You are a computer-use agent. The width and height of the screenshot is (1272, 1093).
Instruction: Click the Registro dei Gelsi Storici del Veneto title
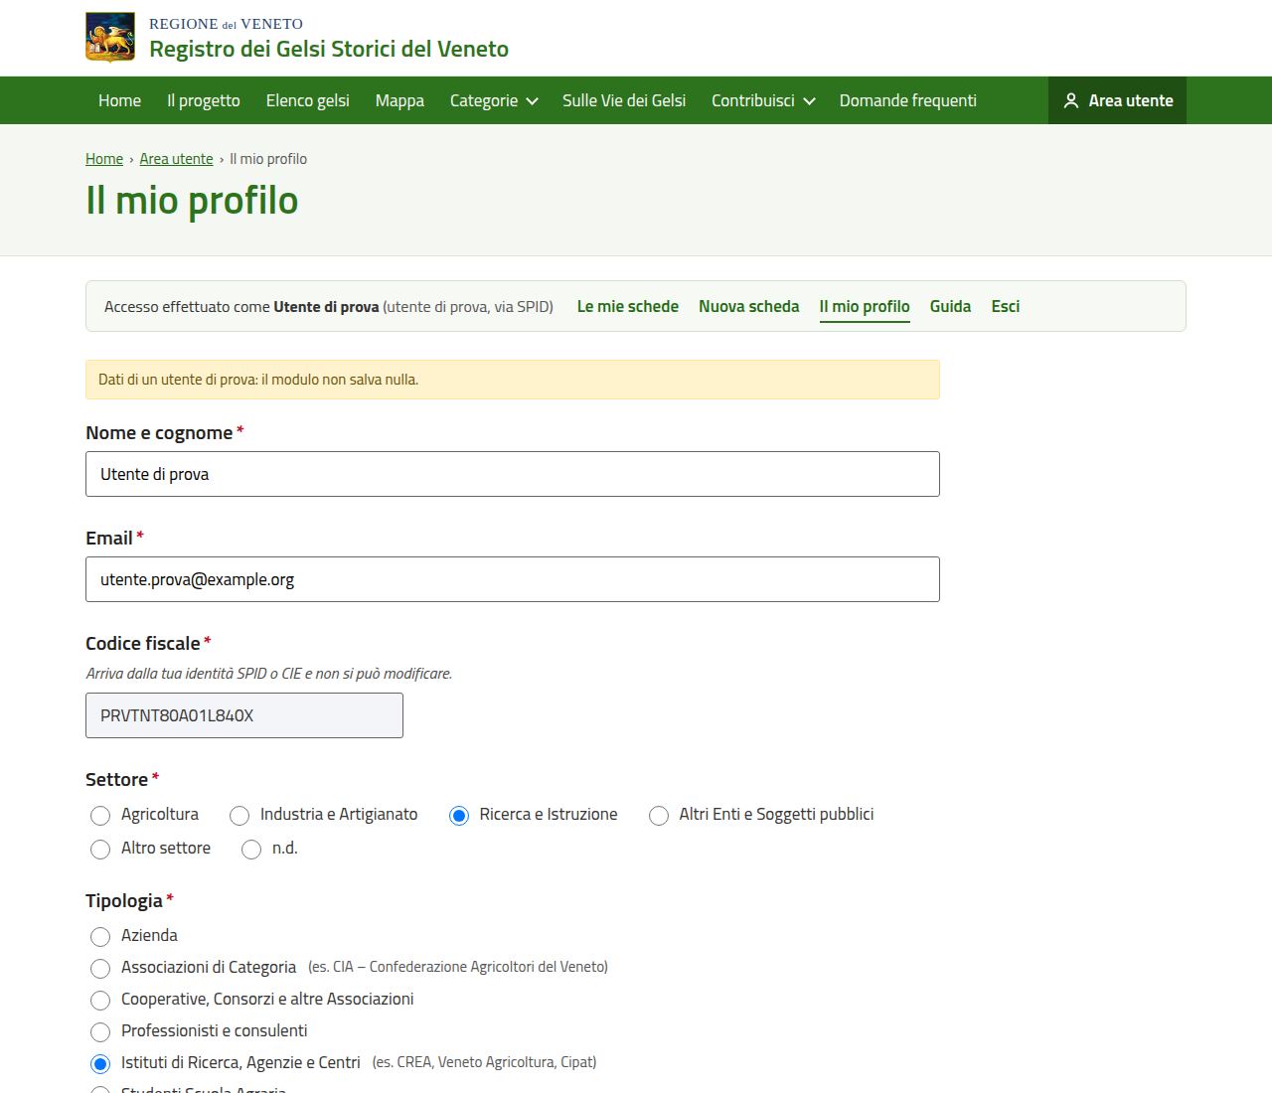329,49
